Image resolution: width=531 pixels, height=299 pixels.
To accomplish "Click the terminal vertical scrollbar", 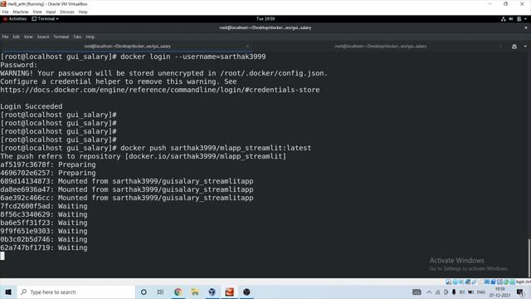I will 529,258.
